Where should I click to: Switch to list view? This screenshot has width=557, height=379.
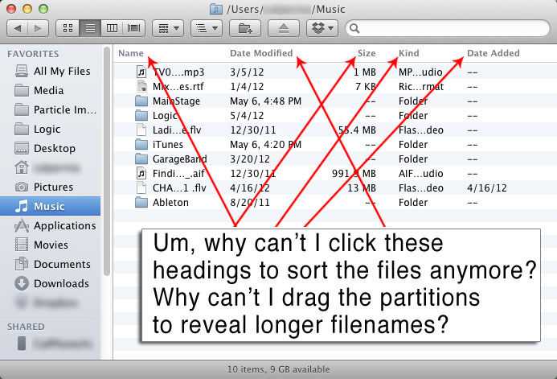(x=90, y=28)
